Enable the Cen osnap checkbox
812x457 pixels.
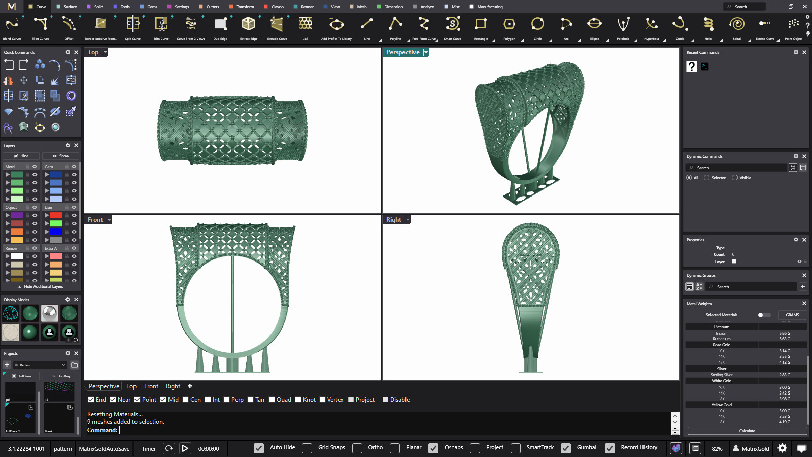tap(186, 400)
